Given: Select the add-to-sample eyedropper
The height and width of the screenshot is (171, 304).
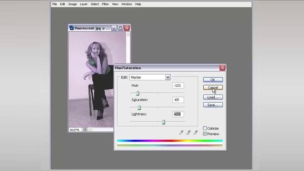Looking at the screenshot, I should 188,133.
